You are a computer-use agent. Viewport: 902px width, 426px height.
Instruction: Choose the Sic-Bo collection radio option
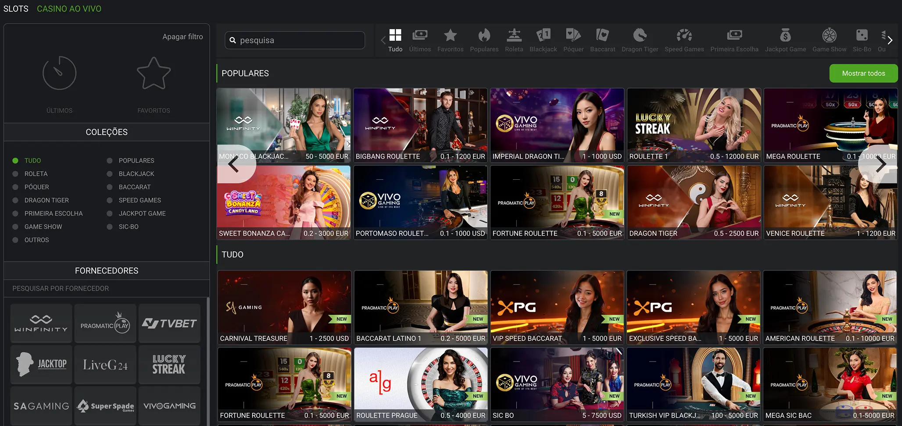[110, 227]
